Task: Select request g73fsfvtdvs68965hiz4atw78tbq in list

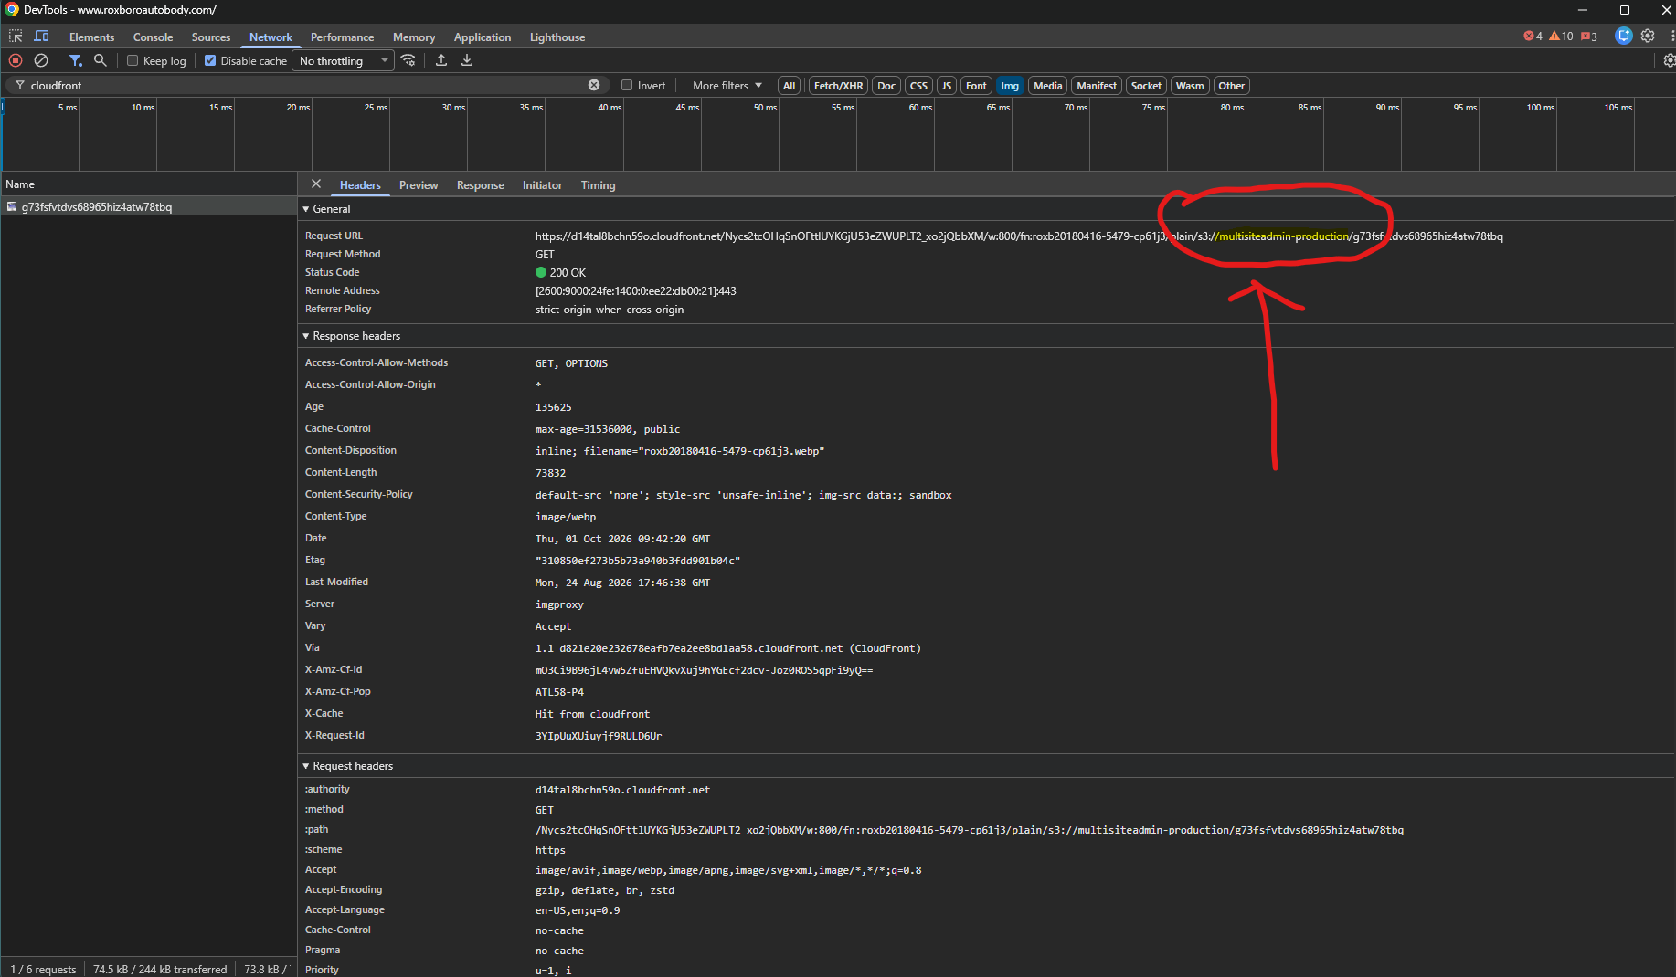Action: point(149,207)
